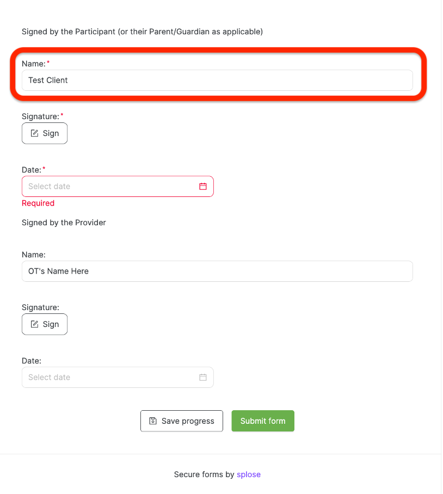
Task: Click the provider Name label
Action: click(x=33, y=255)
